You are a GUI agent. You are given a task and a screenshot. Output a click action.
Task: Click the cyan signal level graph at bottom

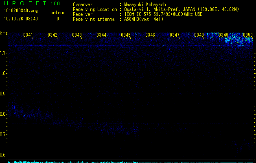130,162
